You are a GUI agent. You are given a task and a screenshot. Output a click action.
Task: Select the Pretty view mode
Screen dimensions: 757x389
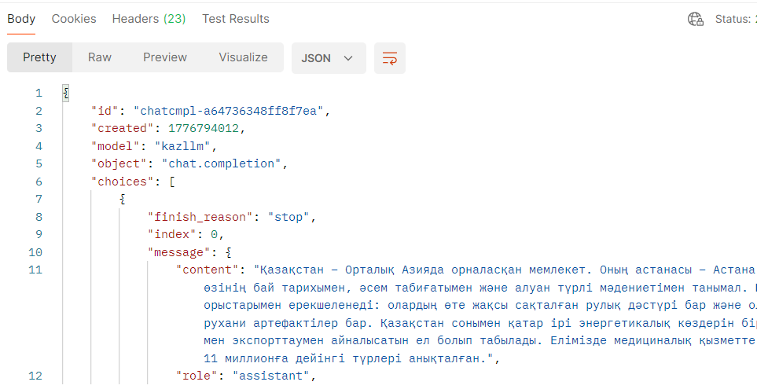[x=39, y=57]
